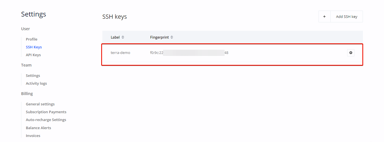Viewport: 384px width, 142px height.
Task: Click the sort arrows next to Fingerprint
Action: [x=172, y=37]
